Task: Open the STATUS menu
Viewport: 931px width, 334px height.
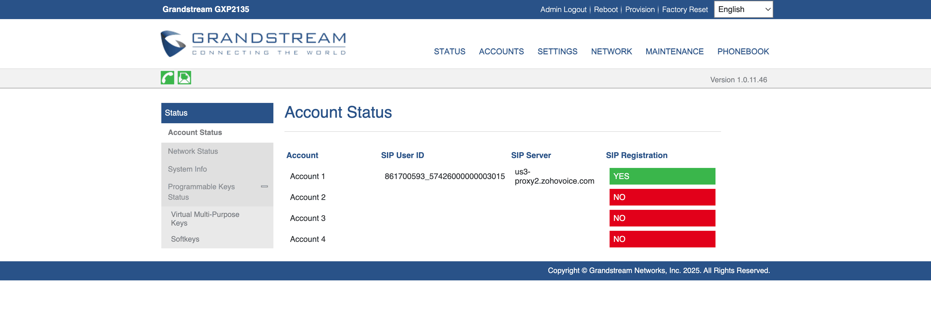Action: 449,51
